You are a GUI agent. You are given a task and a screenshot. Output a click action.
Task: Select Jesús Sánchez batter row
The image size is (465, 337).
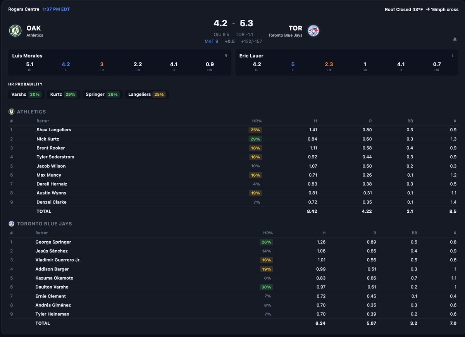coord(232,251)
